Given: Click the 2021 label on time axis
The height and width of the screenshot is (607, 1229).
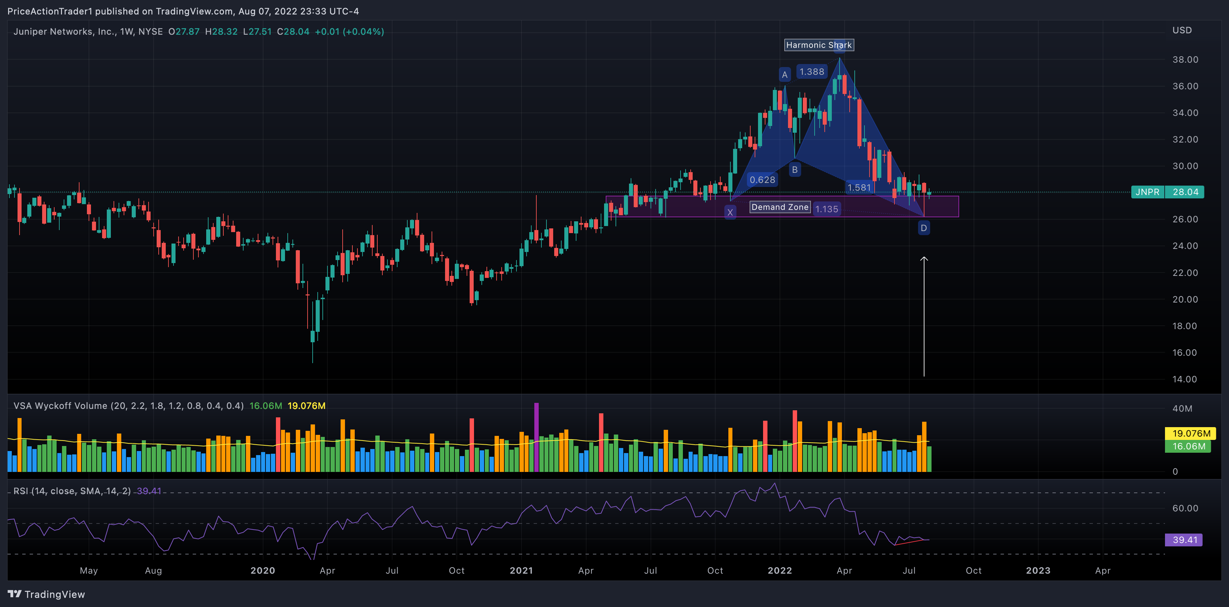Looking at the screenshot, I should pyautogui.click(x=521, y=570).
